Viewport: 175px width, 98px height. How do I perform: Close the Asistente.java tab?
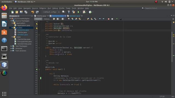65,16
